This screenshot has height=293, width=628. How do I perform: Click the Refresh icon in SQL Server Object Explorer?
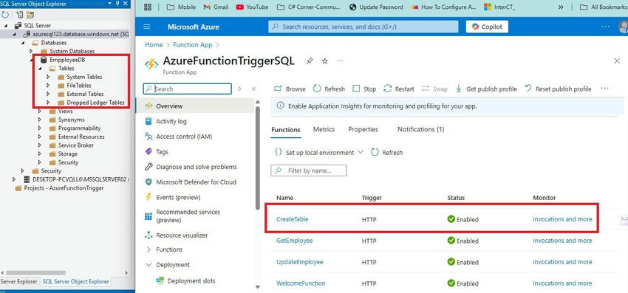coord(5,15)
